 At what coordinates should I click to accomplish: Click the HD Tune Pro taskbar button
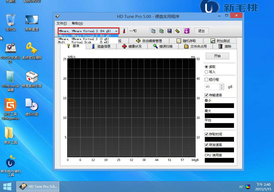coord(38,186)
